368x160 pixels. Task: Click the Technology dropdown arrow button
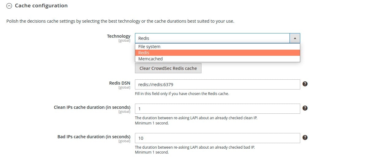(295, 38)
